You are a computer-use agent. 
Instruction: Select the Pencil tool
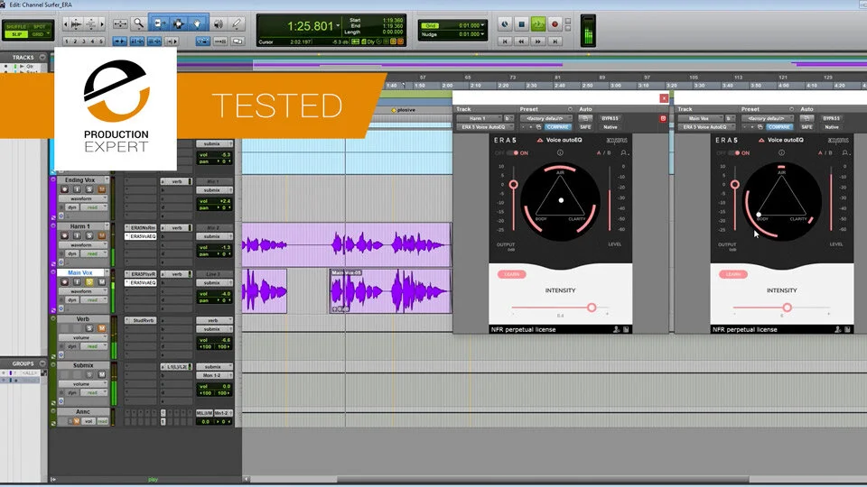pos(237,23)
